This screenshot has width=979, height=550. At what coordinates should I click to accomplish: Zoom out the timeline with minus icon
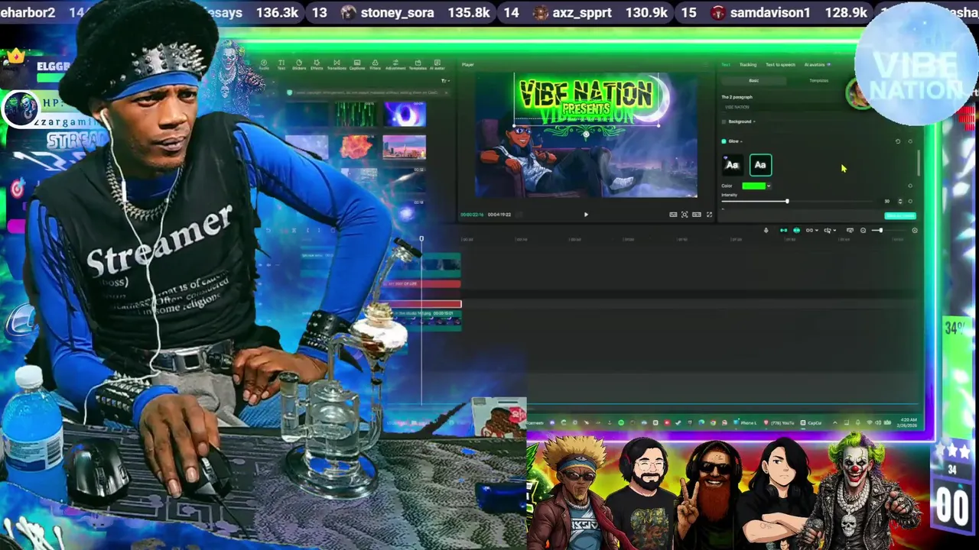pyautogui.click(x=863, y=230)
